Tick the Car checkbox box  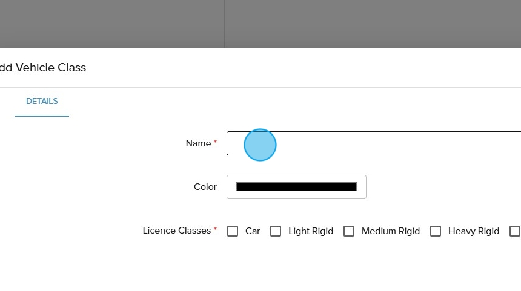233,231
